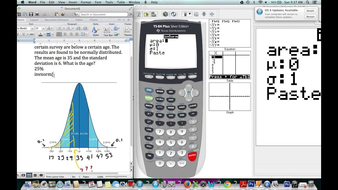The image size is (338, 190).
Task: Switch to the Charts ribbon tab
Action: pyautogui.click(x=93, y=20)
